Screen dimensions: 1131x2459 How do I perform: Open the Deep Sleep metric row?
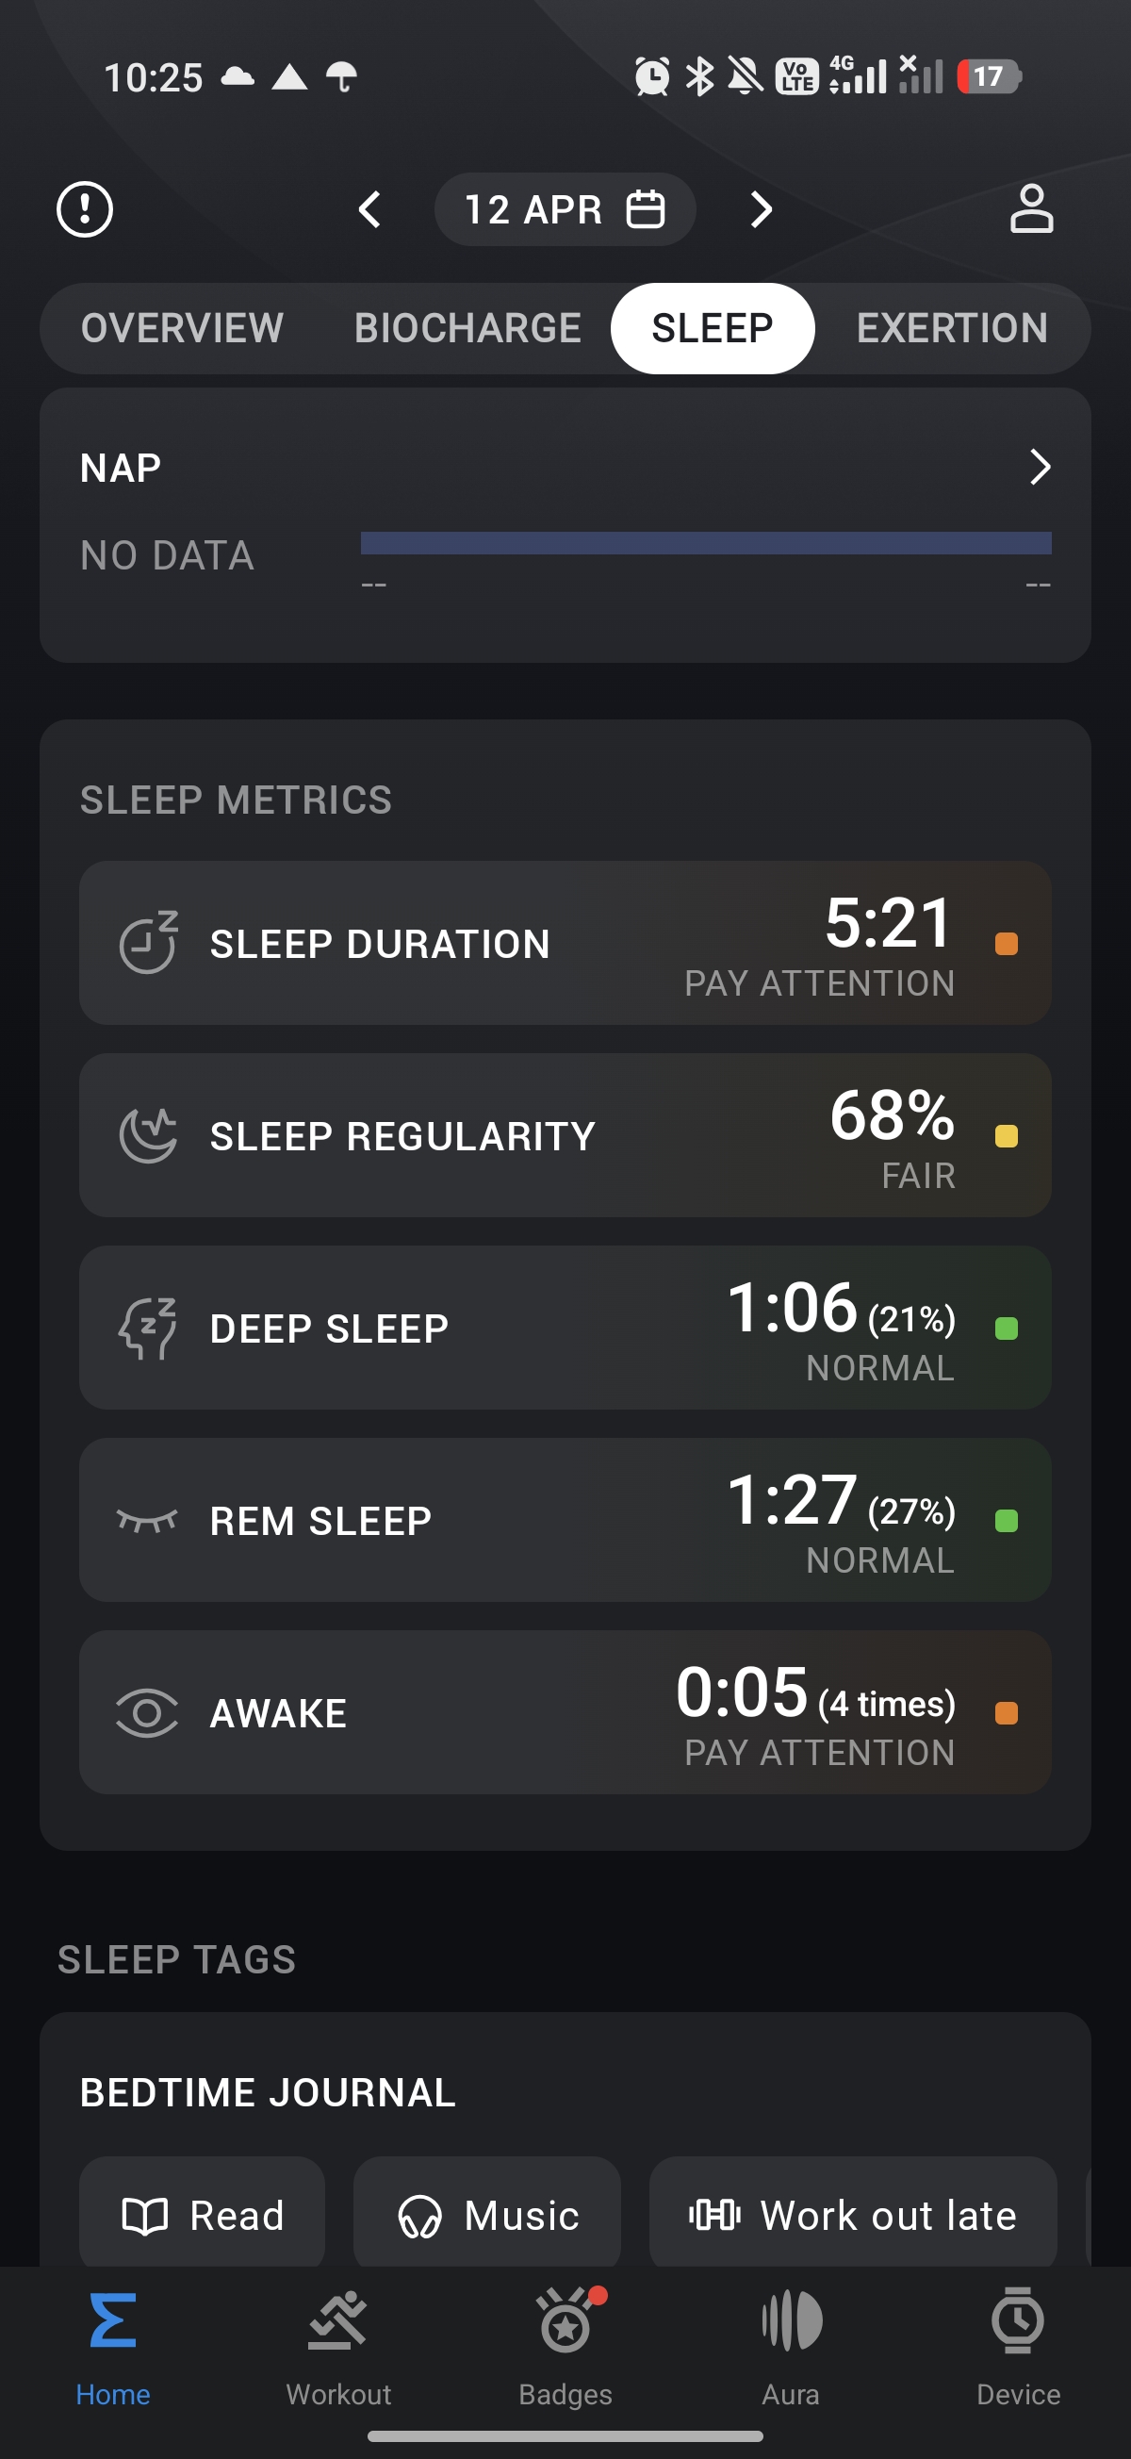pos(565,1327)
